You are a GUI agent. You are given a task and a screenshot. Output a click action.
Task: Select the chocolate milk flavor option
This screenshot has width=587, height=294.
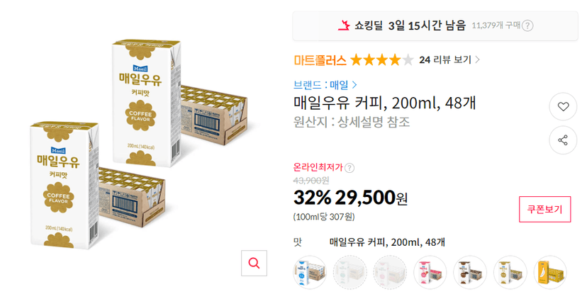click(470, 272)
